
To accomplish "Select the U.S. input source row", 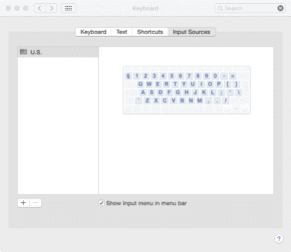I will click(58, 52).
